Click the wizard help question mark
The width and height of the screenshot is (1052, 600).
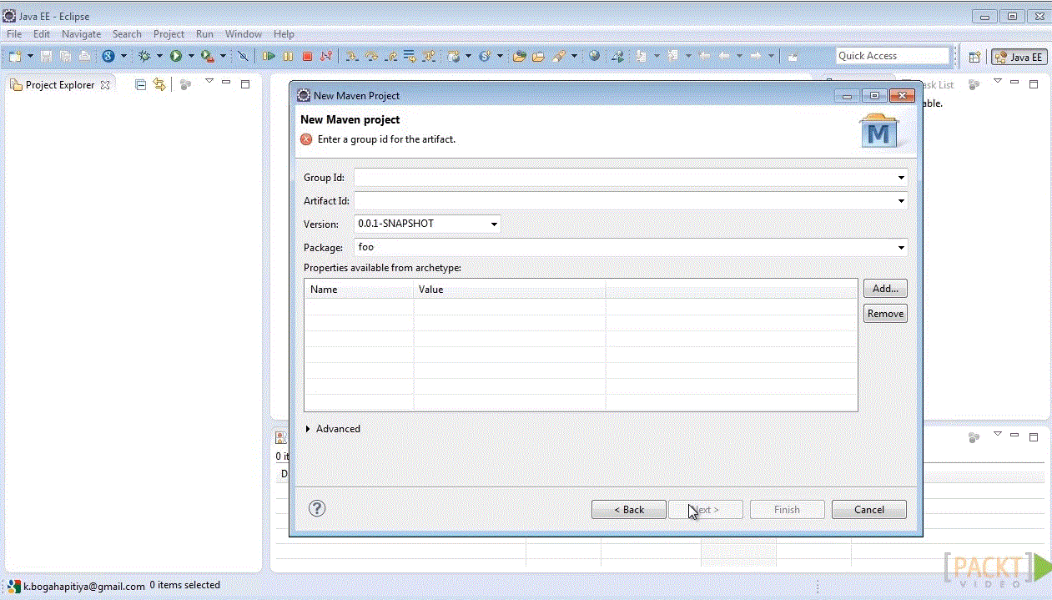pyautogui.click(x=317, y=509)
